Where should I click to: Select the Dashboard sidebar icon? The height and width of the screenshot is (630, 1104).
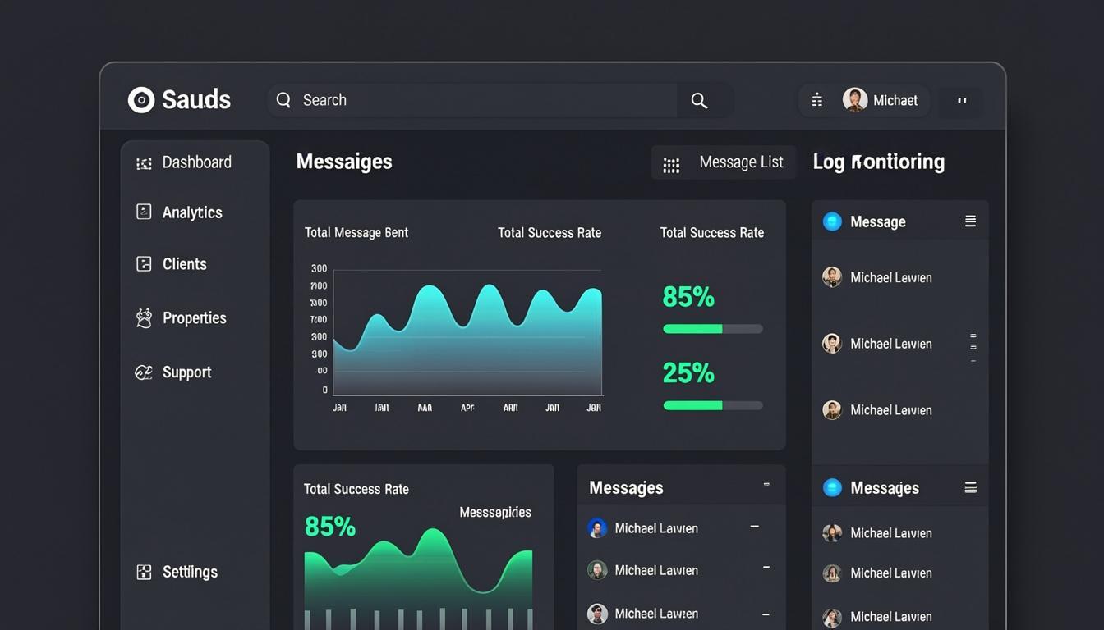tap(144, 163)
